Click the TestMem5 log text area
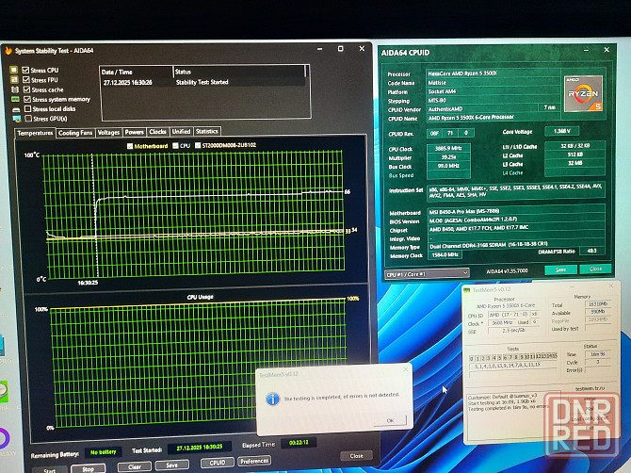This screenshot has height=473, width=631. click(x=512, y=416)
